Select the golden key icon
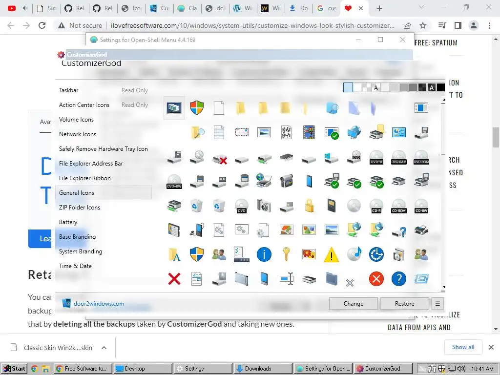This screenshot has height=375, width=500. tap(286, 254)
